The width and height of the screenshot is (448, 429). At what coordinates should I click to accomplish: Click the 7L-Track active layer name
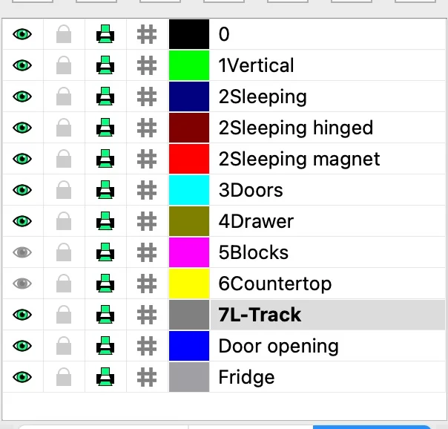(x=260, y=315)
